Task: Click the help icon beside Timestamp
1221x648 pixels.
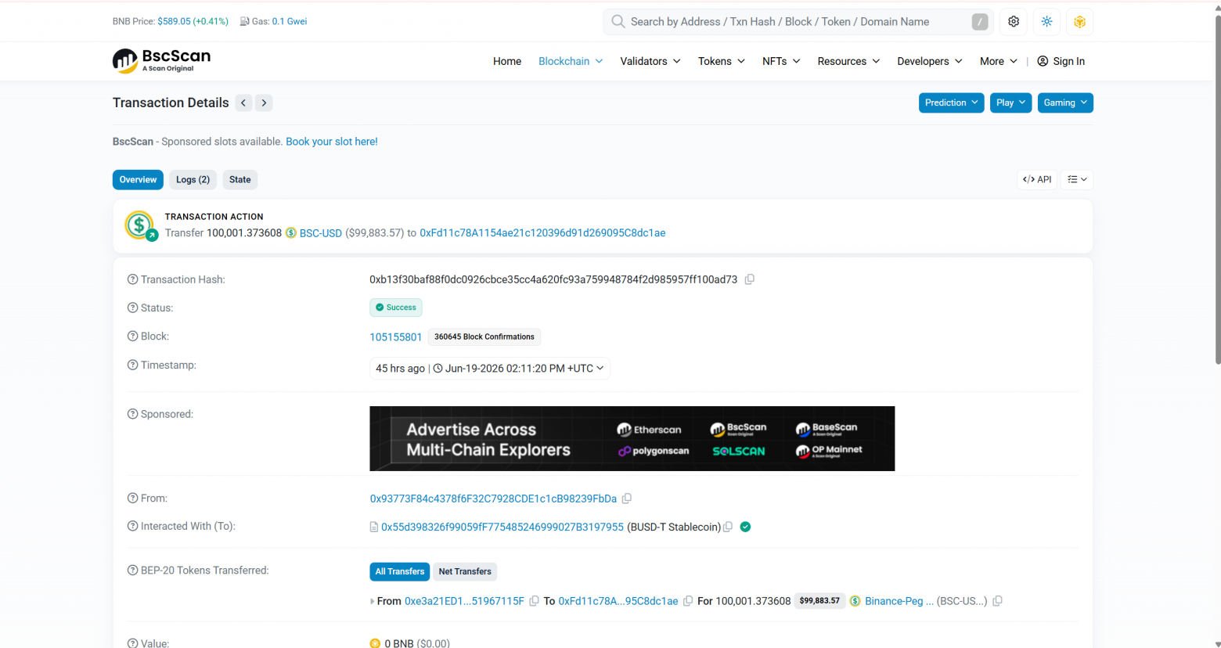Action: 132,365
